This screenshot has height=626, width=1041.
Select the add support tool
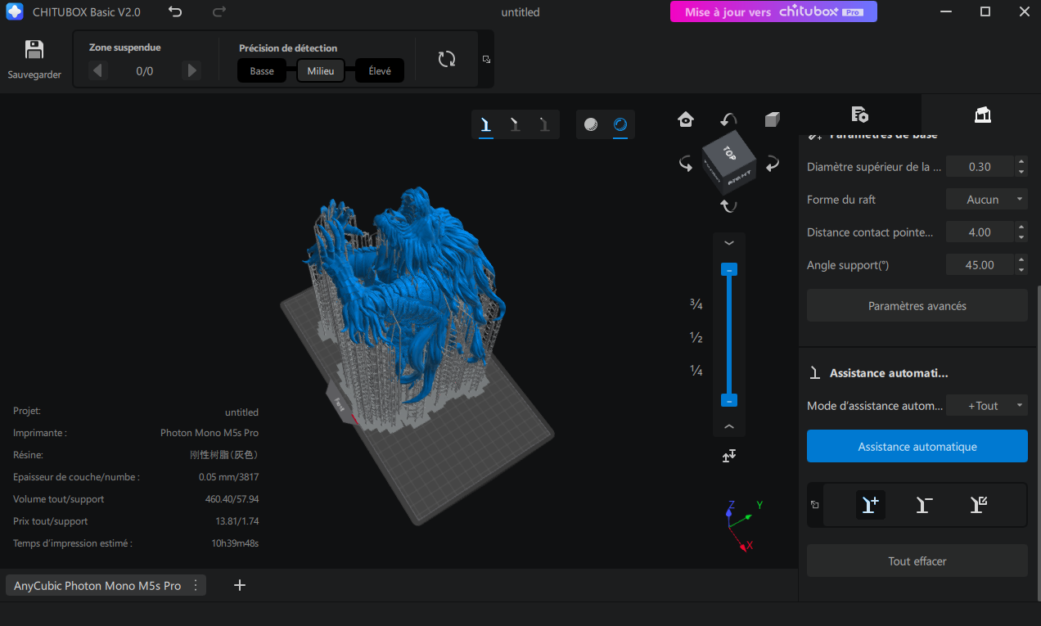click(870, 505)
